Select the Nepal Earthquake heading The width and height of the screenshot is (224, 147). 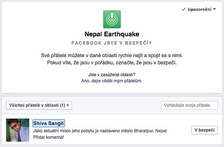click(112, 34)
